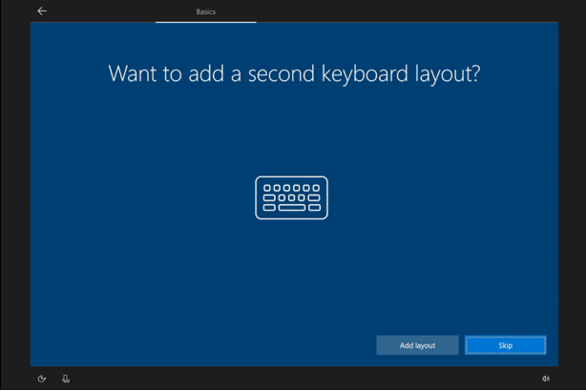Click the top row of the keyboard icon

click(291, 189)
